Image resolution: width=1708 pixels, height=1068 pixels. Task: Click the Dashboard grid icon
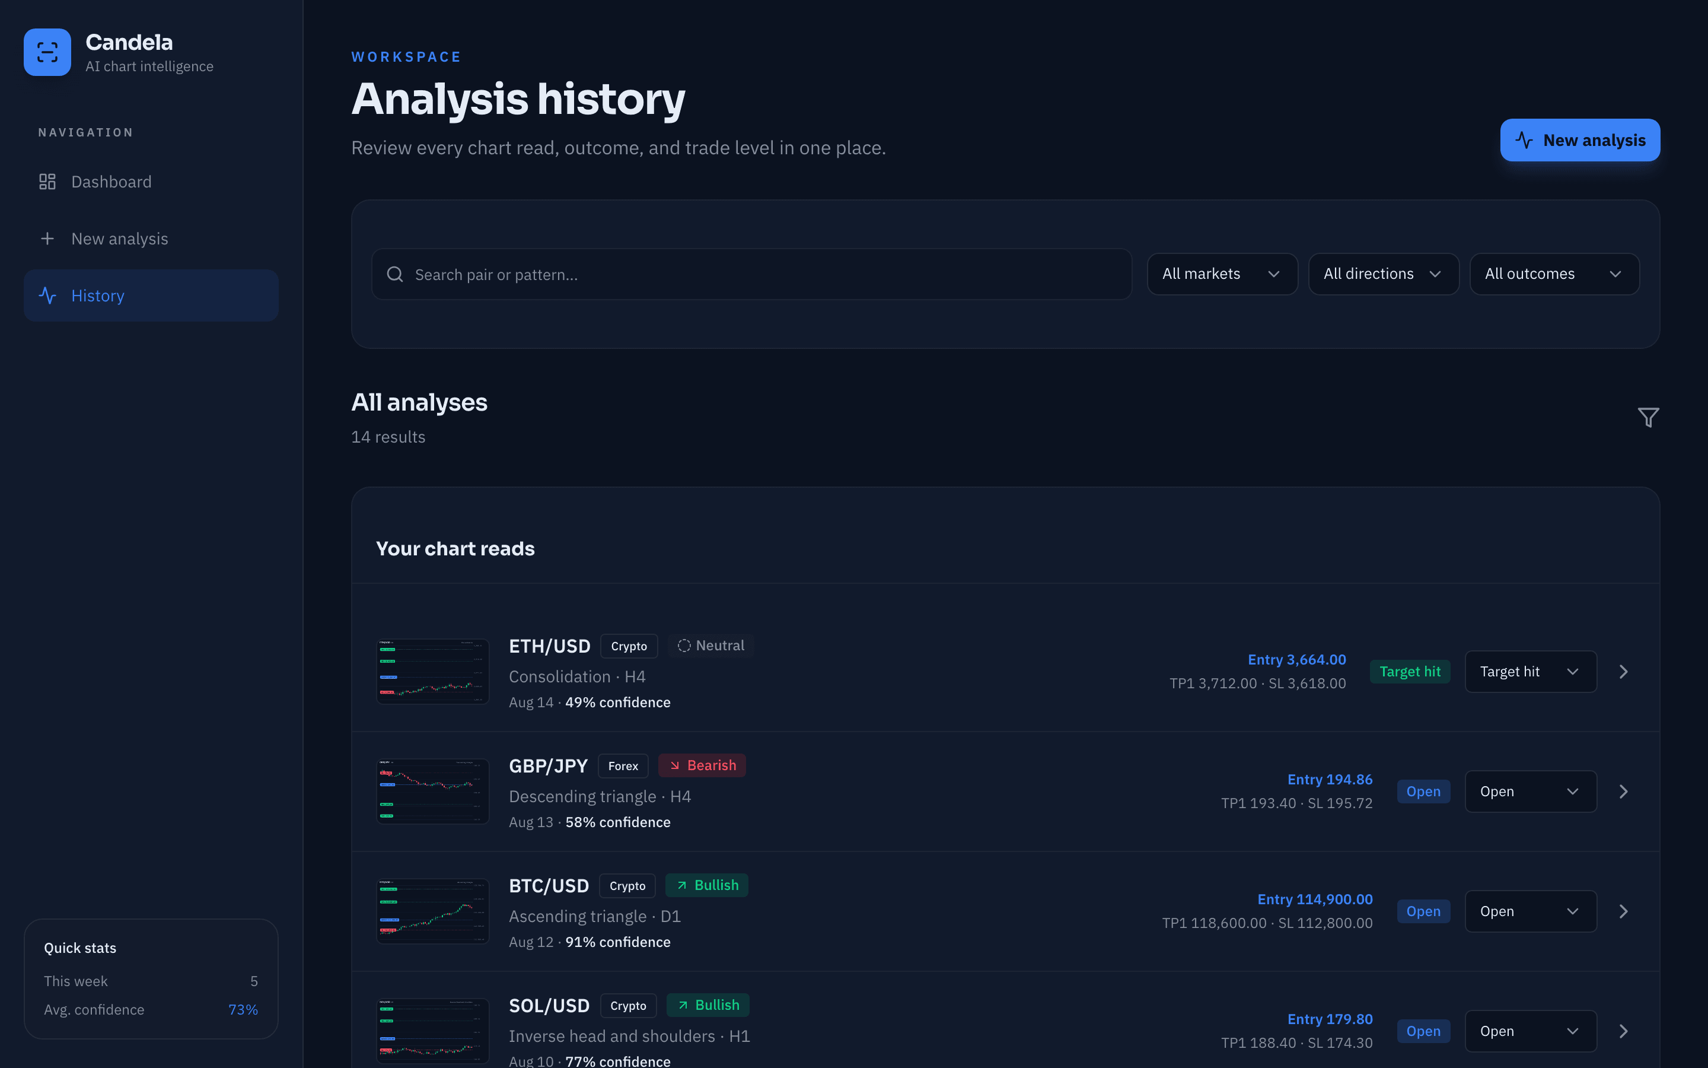click(x=47, y=182)
